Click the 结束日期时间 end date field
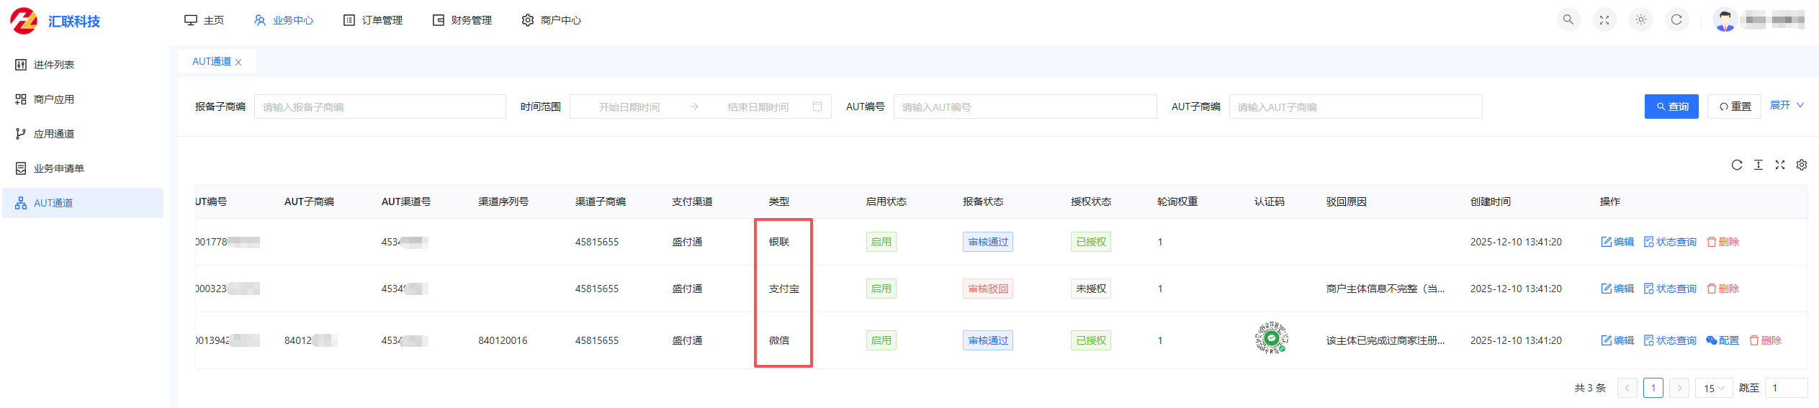 pyautogui.click(x=758, y=106)
